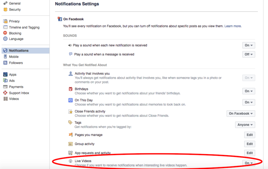The height and width of the screenshot is (169, 268).
Task: Click the Tags label icon
Action: coord(70,122)
